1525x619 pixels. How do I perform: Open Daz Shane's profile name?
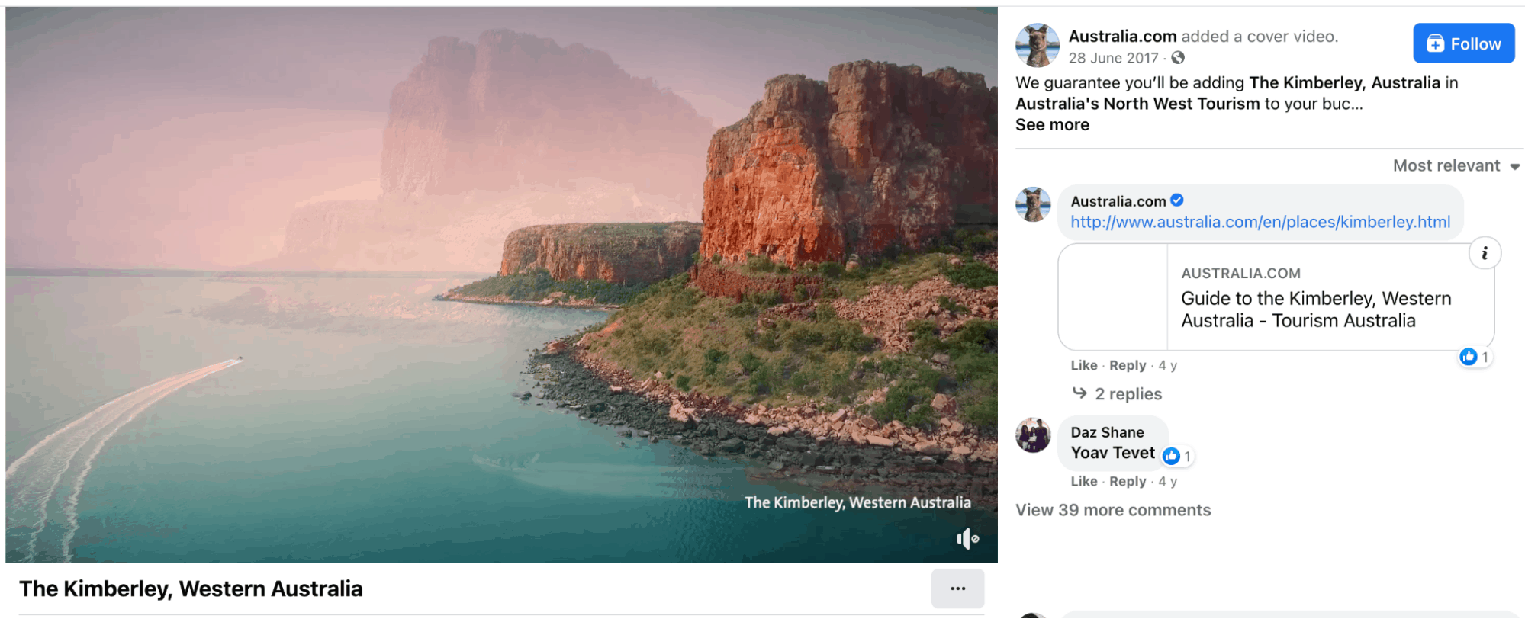click(x=1107, y=432)
